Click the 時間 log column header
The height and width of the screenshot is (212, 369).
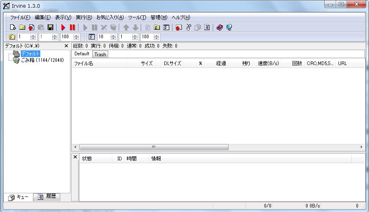click(x=136, y=159)
